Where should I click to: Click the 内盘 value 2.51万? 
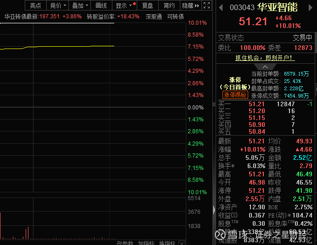[302, 199]
